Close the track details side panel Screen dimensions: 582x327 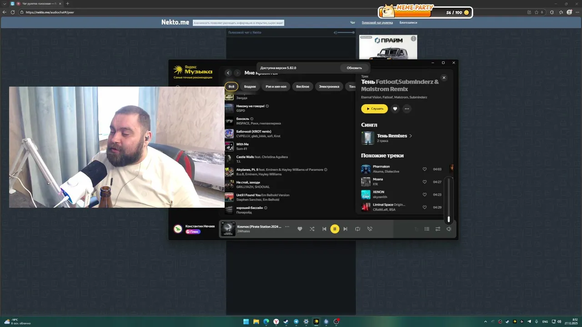tap(444, 78)
